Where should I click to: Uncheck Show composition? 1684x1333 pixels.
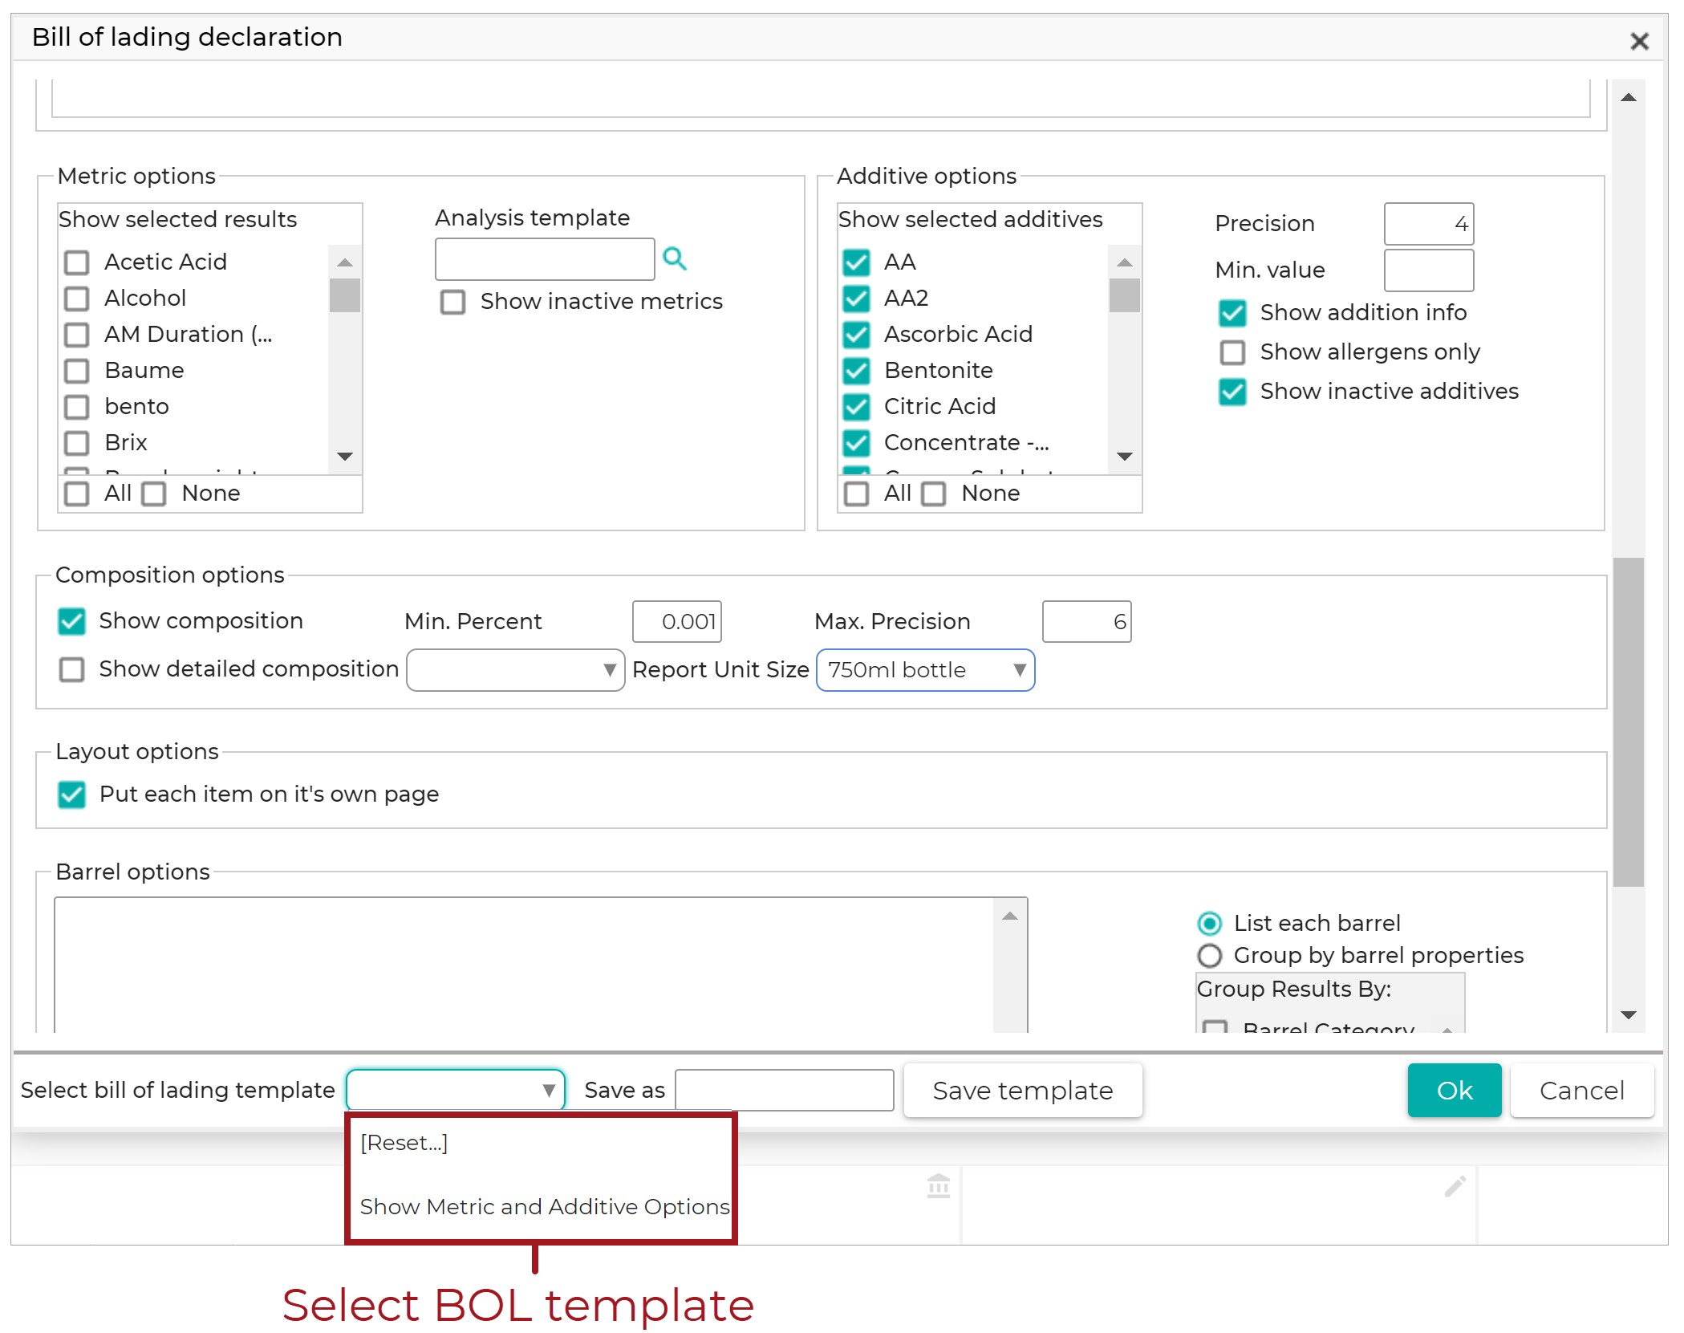click(x=72, y=621)
